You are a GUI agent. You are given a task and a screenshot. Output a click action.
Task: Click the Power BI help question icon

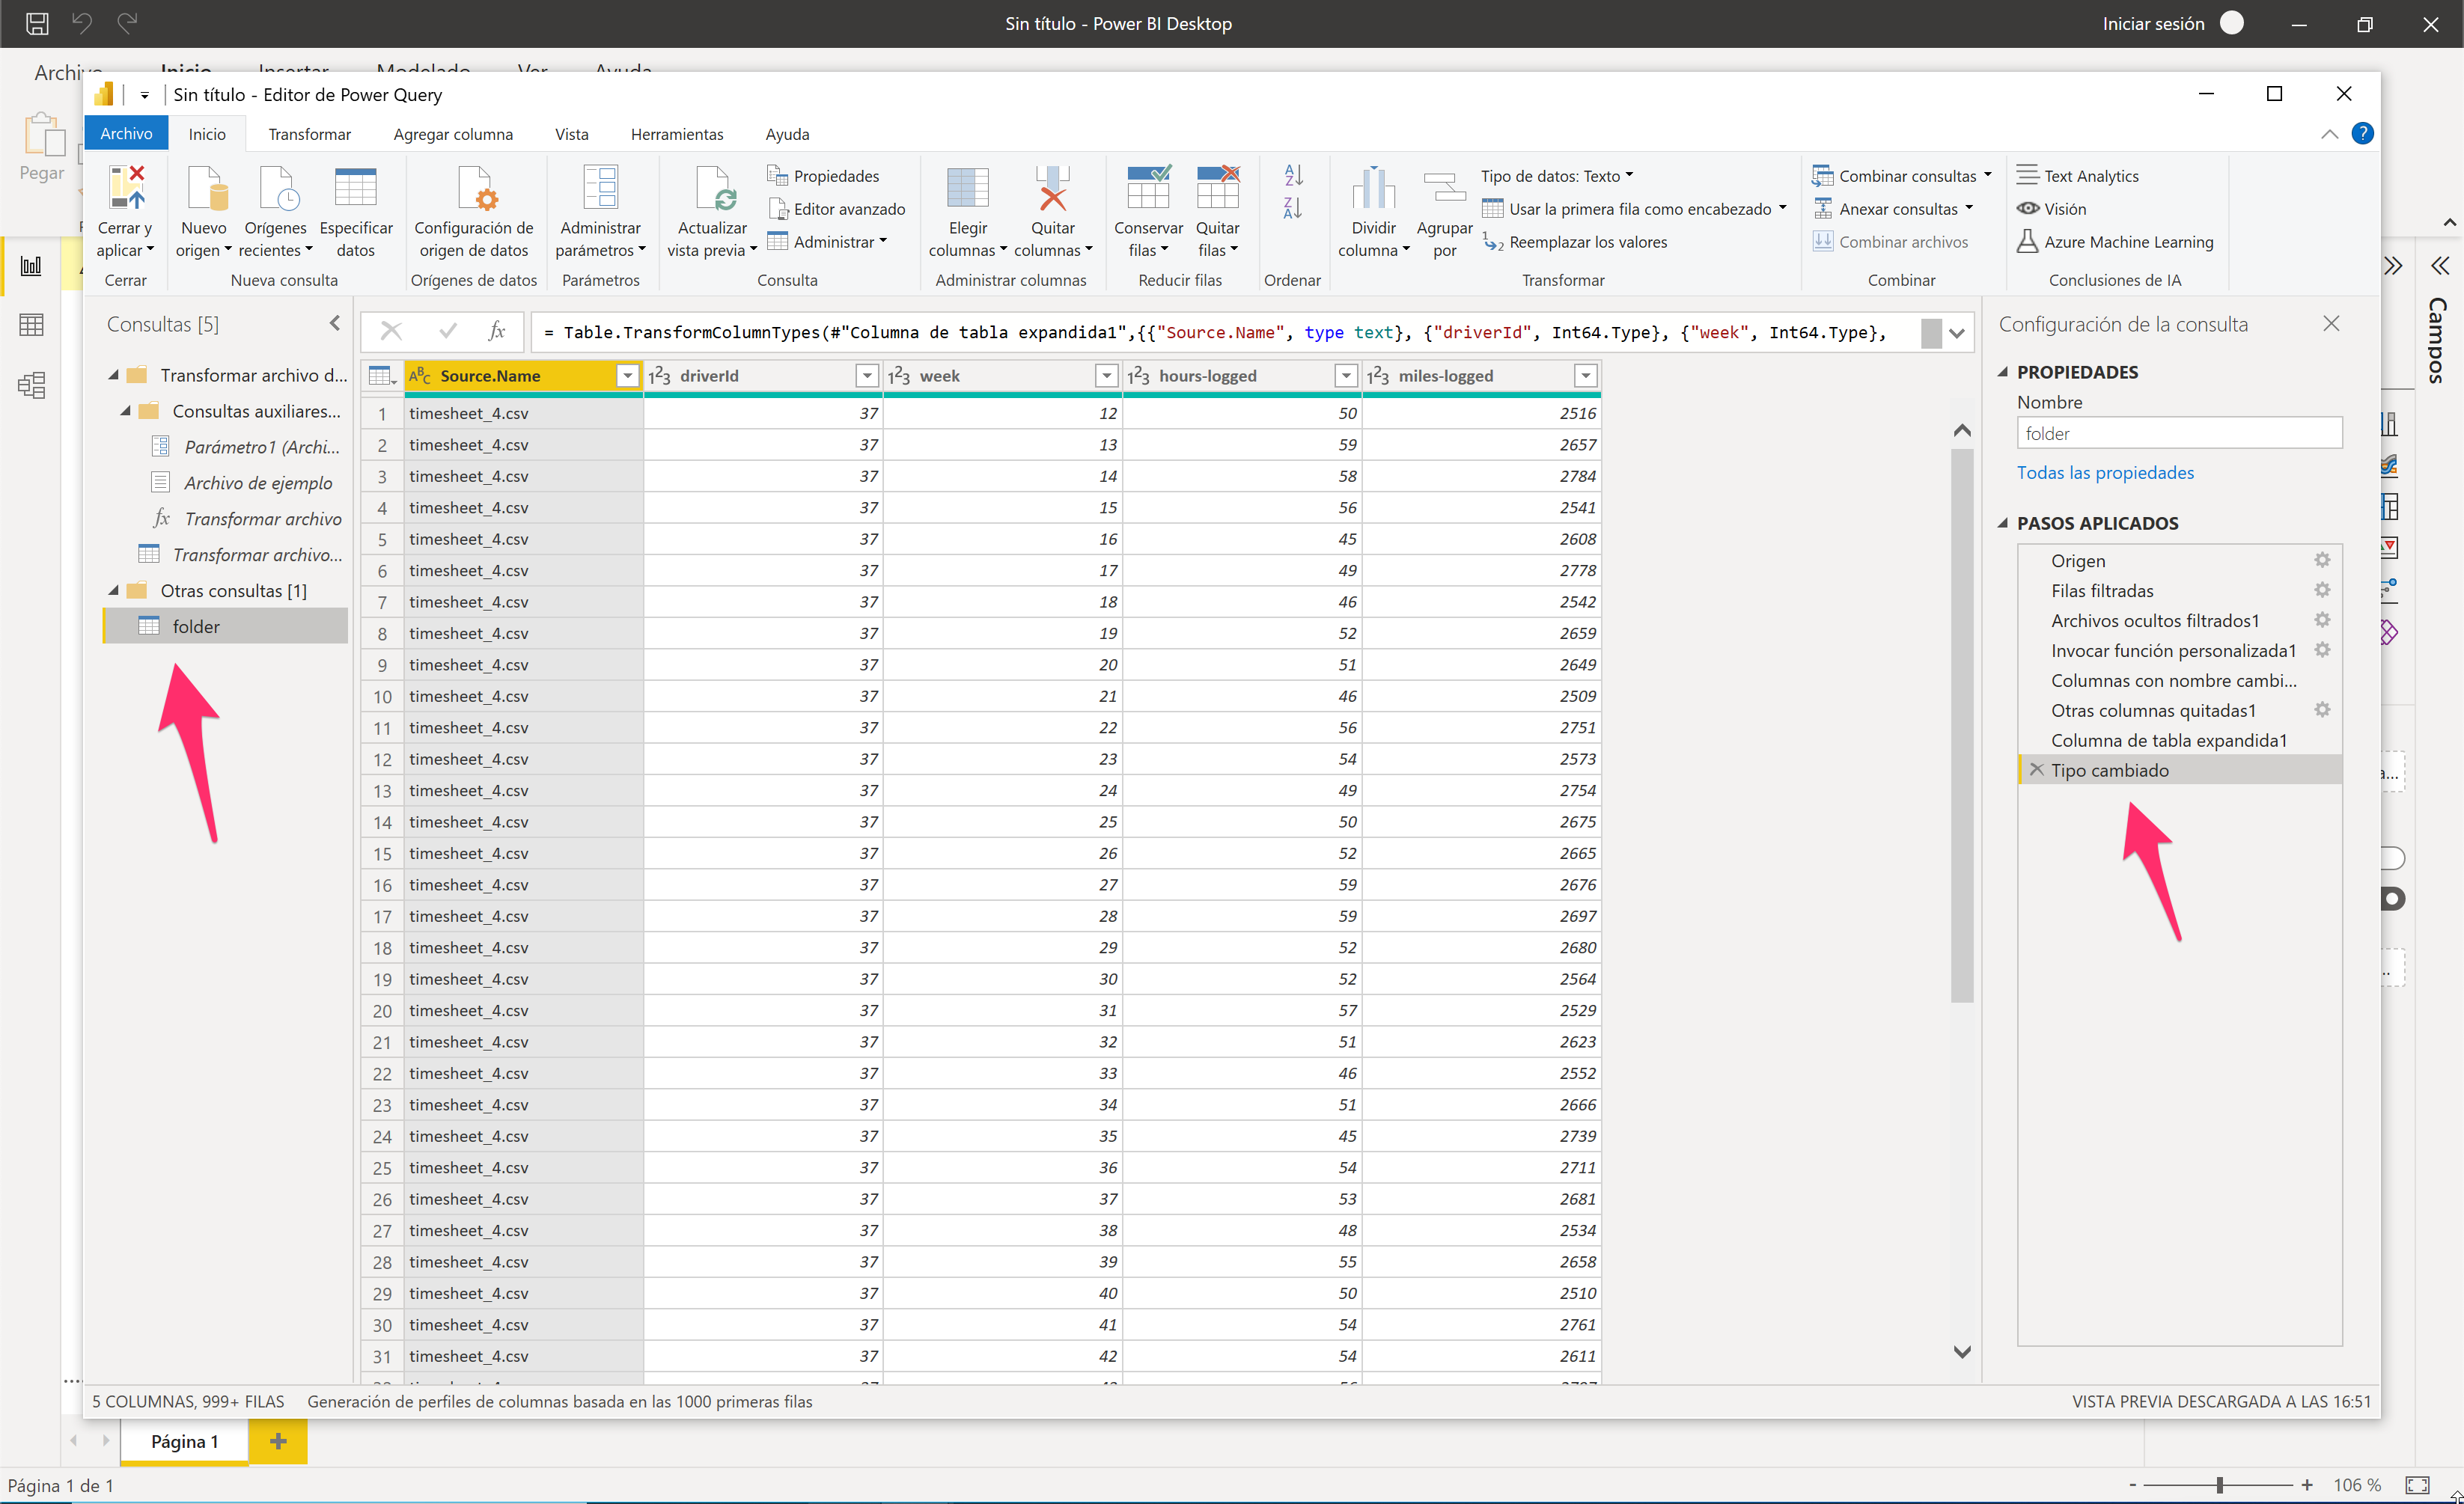pos(2362,133)
